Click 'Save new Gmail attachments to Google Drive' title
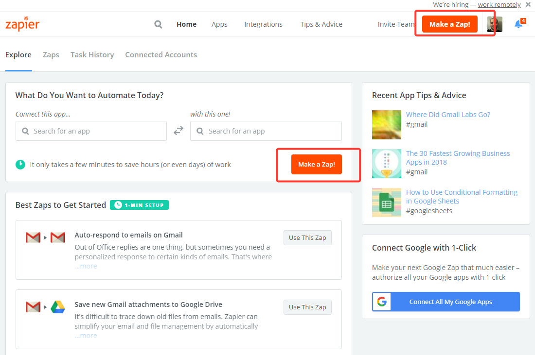This screenshot has height=355, width=535. tap(148, 304)
